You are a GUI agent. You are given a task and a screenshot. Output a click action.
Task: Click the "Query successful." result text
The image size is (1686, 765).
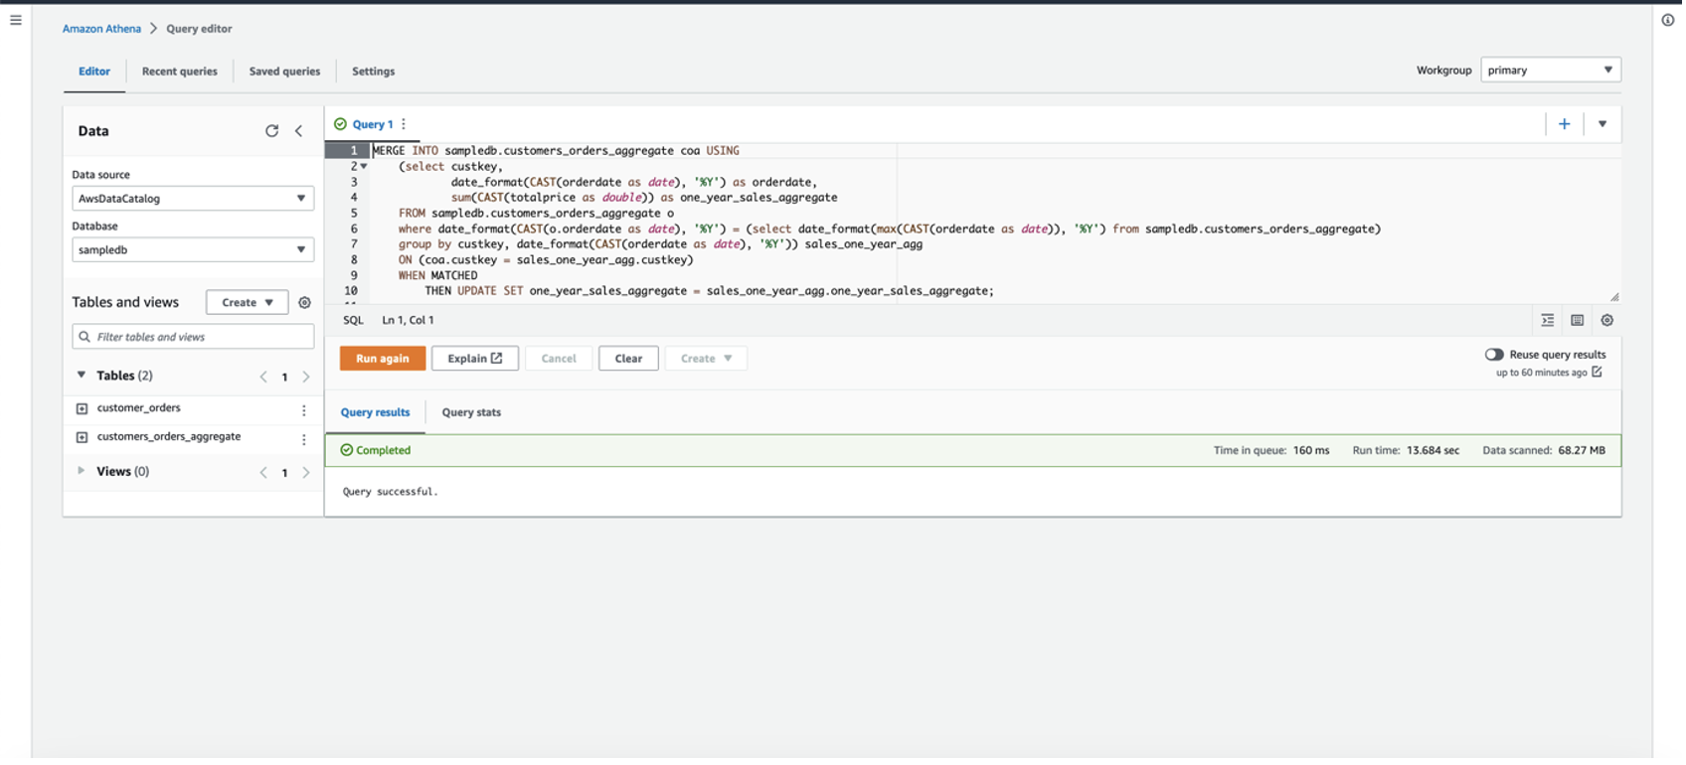[390, 492]
